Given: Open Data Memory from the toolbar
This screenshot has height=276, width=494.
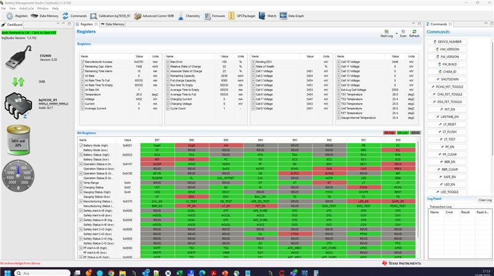Looking at the screenshot, I should click(x=44, y=16).
